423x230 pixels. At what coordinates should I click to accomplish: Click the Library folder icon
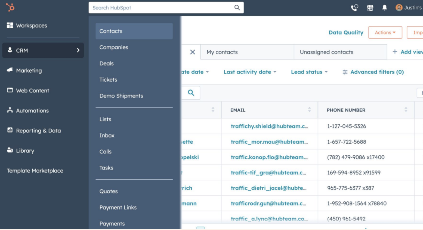pyautogui.click(x=10, y=150)
